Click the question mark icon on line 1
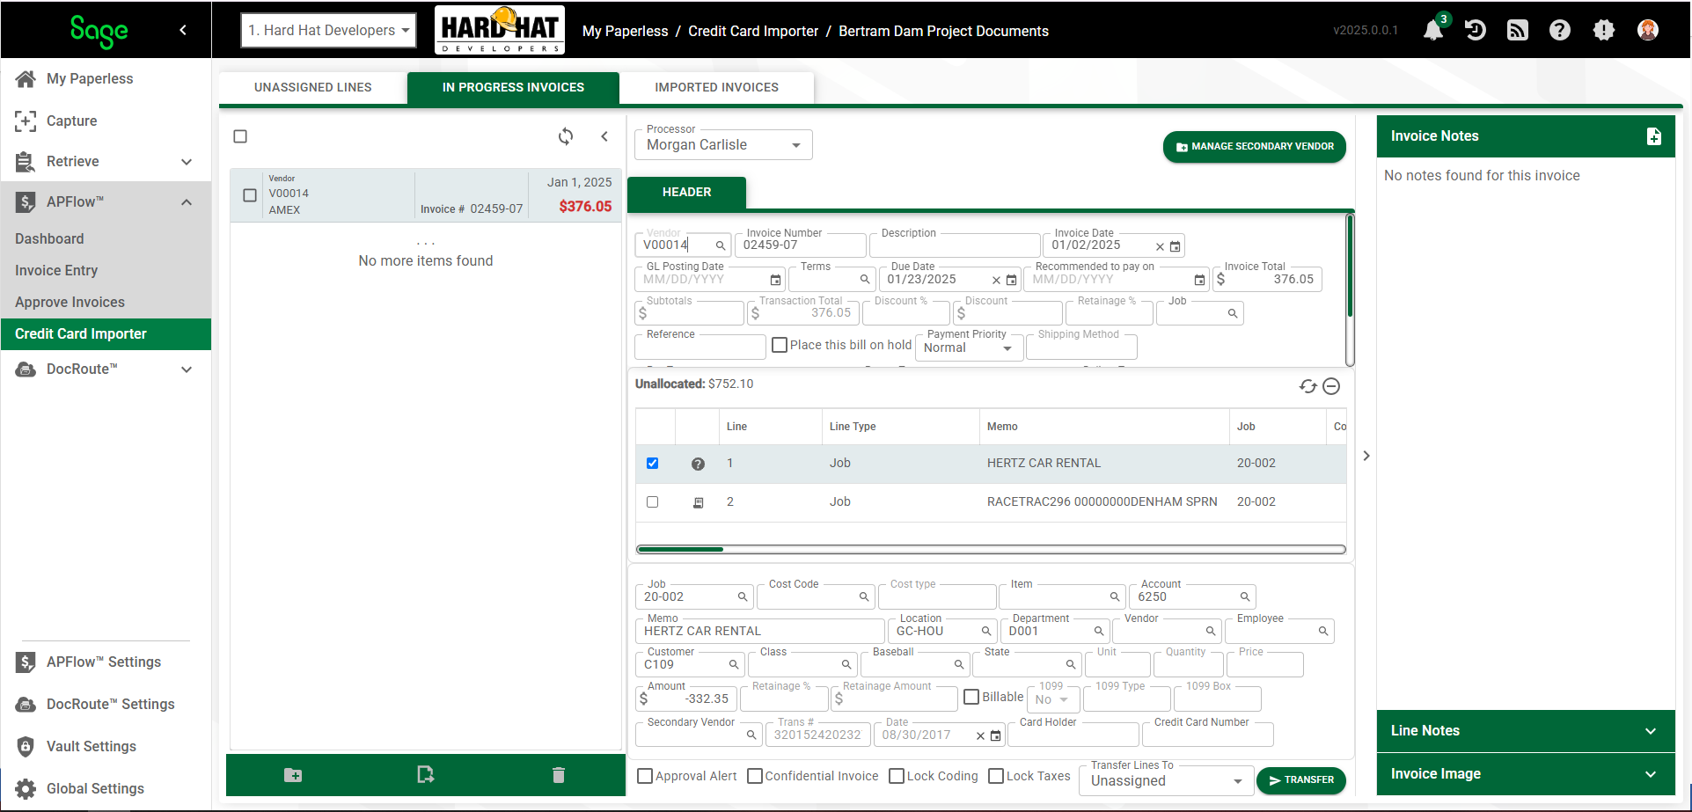1692x812 pixels. point(698,464)
